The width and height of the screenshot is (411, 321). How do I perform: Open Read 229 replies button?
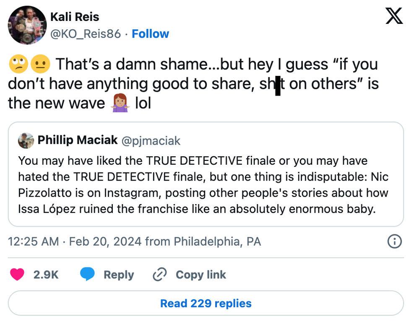click(205, 303)
